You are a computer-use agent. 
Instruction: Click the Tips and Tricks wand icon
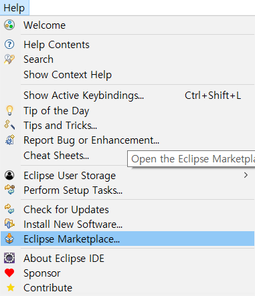click(9, 125)
